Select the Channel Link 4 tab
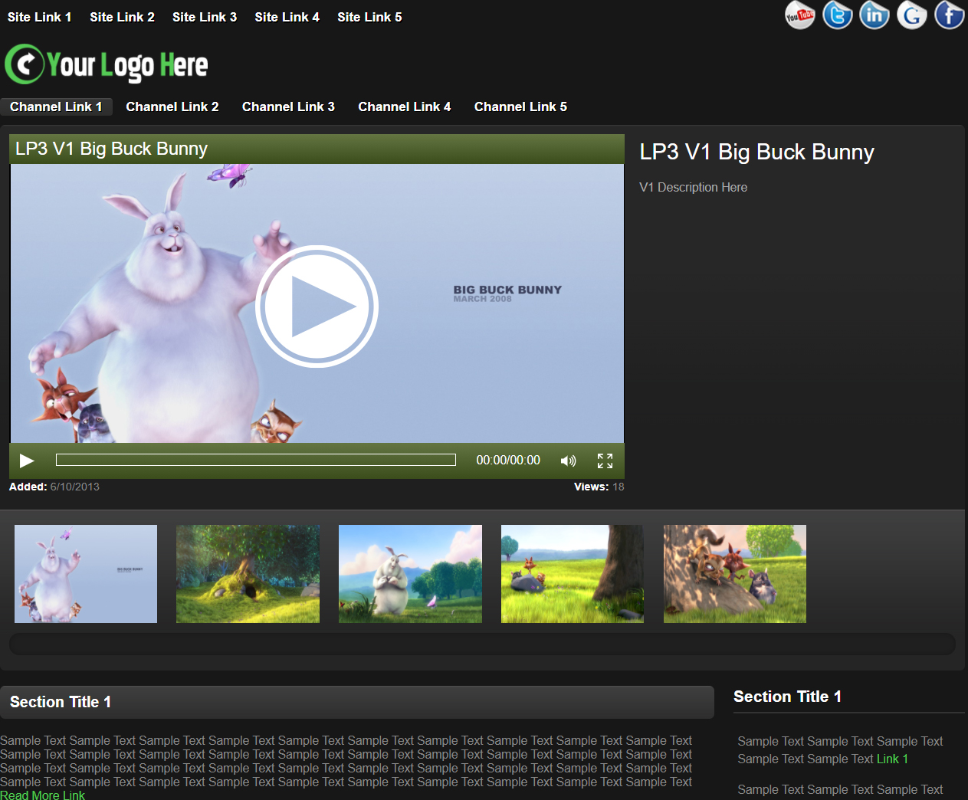Image resolution: width=968 pixels, height=800 pixels. [x=405, y=107]
